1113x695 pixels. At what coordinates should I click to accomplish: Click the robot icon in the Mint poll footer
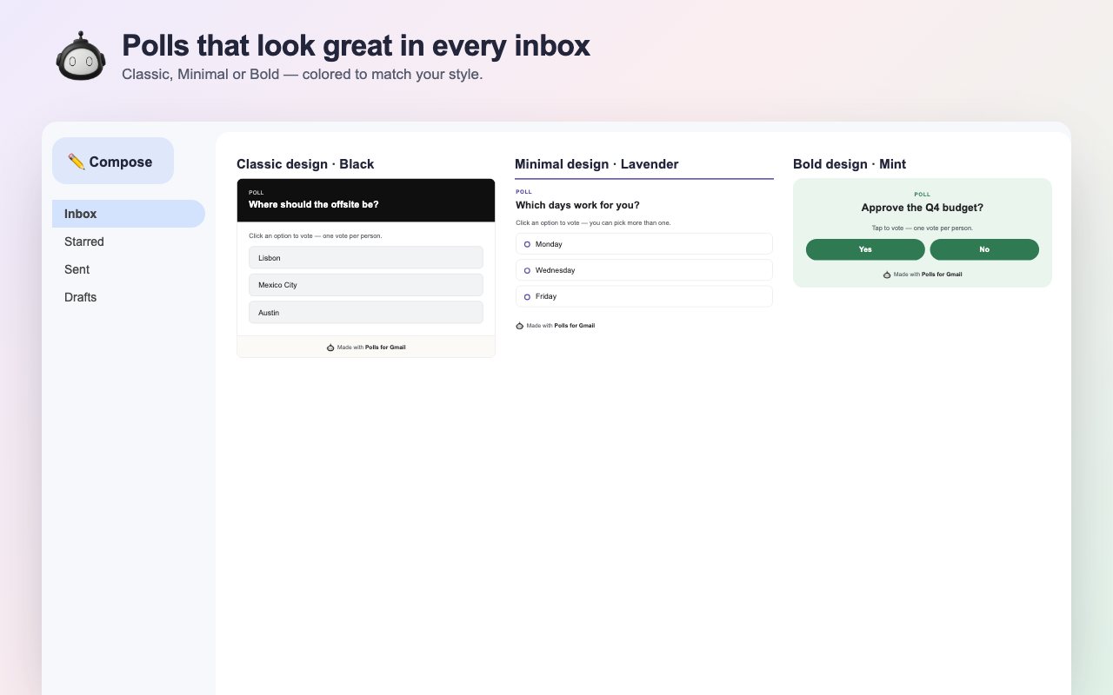click(x=887, y=275)
